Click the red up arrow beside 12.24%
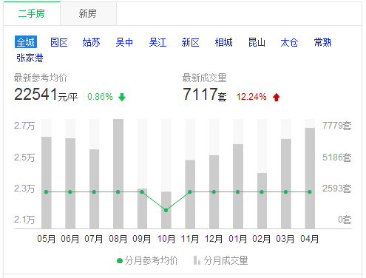 (277, 97)
